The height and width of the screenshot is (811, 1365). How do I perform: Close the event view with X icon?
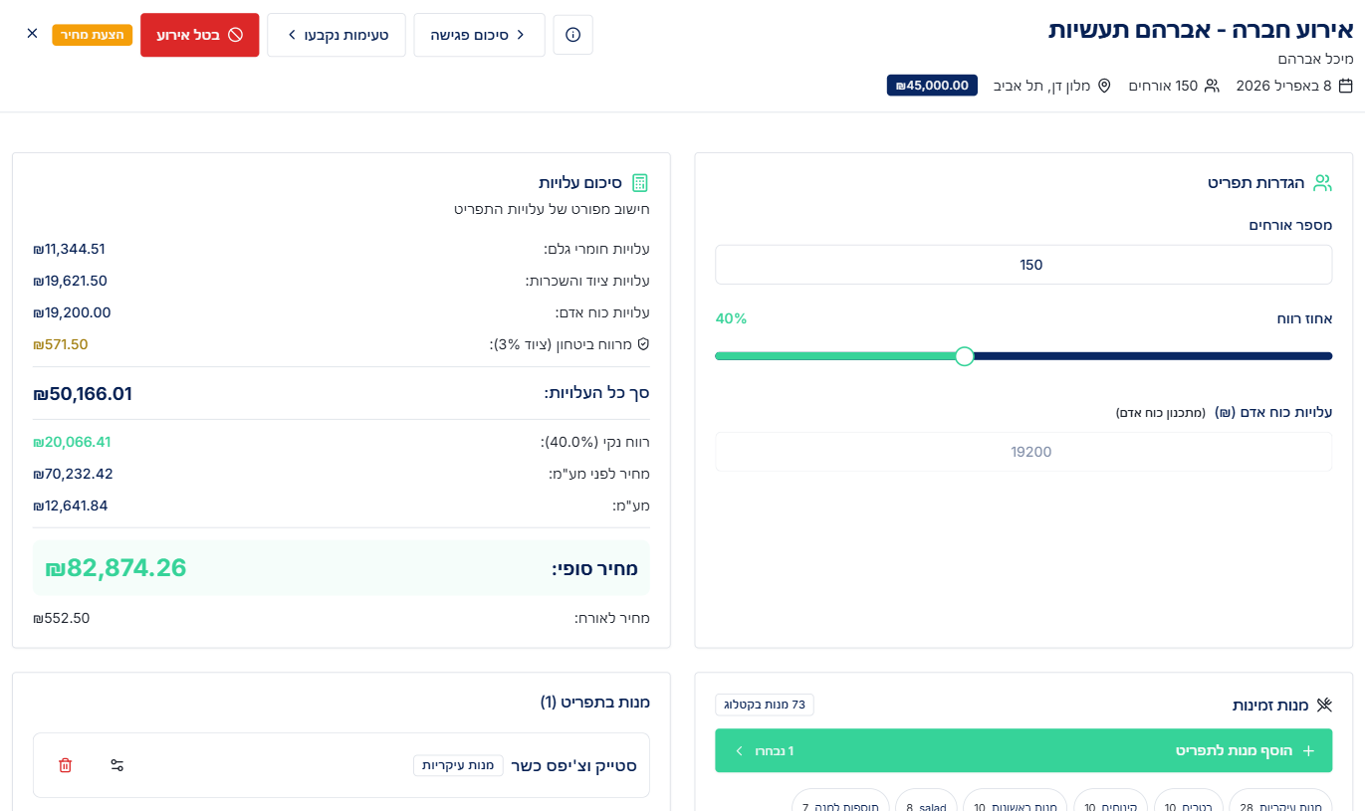click(x=32, y=34)
